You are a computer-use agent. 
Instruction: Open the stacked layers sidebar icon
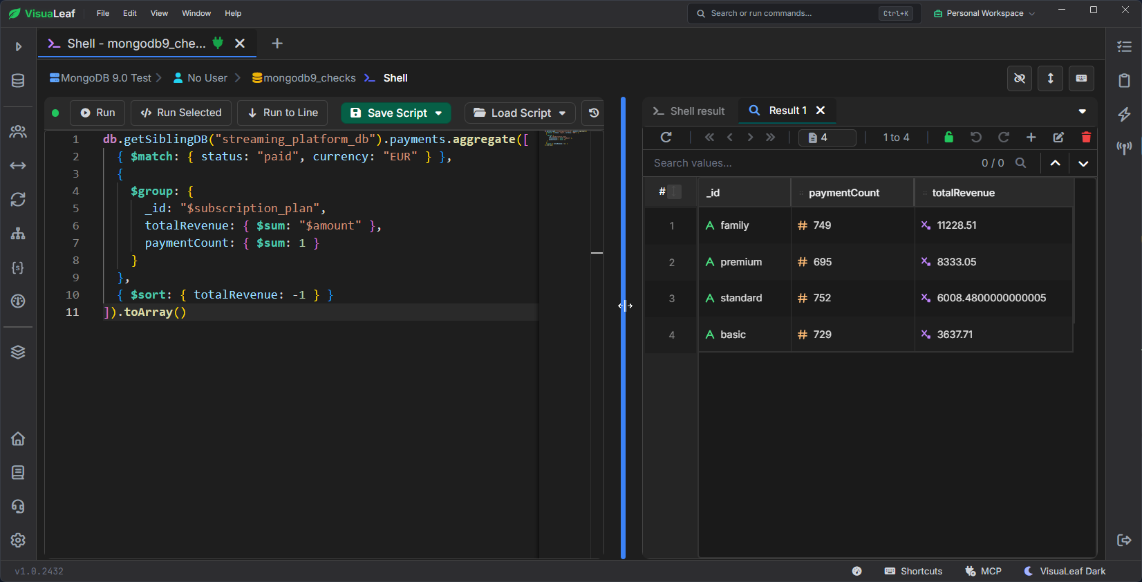pos(18,352)
